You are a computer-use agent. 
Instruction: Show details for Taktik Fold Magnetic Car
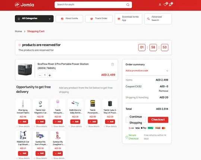(x=40, y=126)
